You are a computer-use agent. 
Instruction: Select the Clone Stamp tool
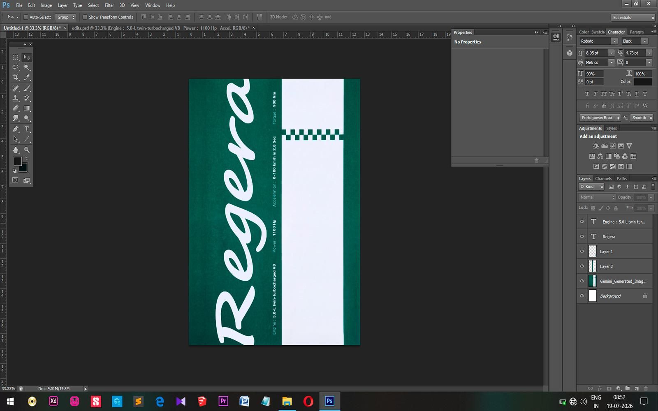pyautogui.click(x=16, y=98)
